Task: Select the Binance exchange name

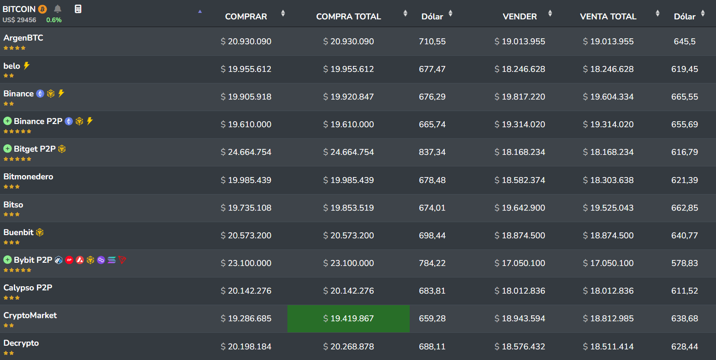Action: tap(18, 94)
